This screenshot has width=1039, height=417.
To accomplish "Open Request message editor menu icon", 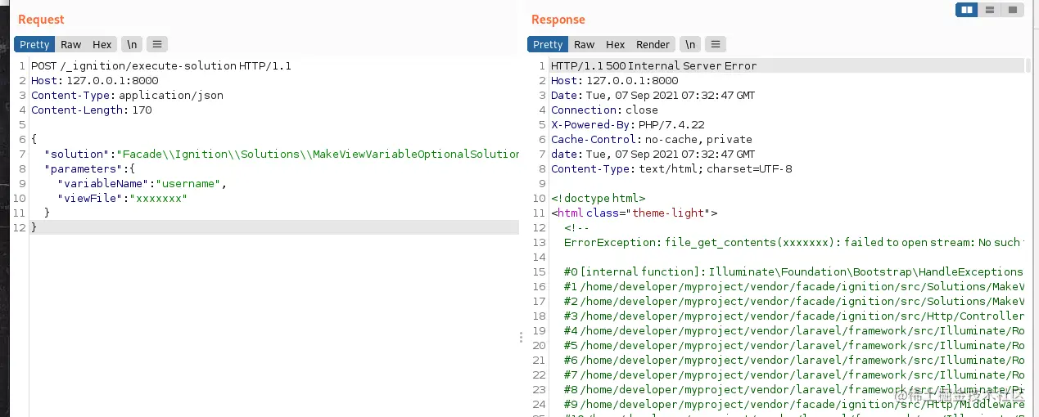I will pos(157,44).
